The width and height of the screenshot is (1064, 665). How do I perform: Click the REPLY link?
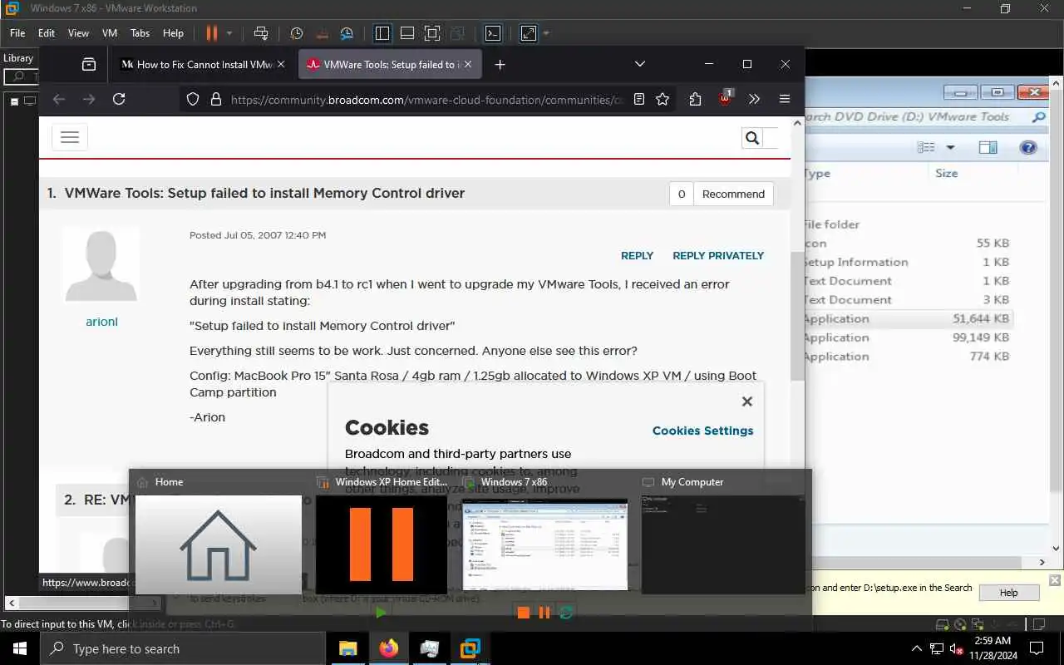pos(637,255)
